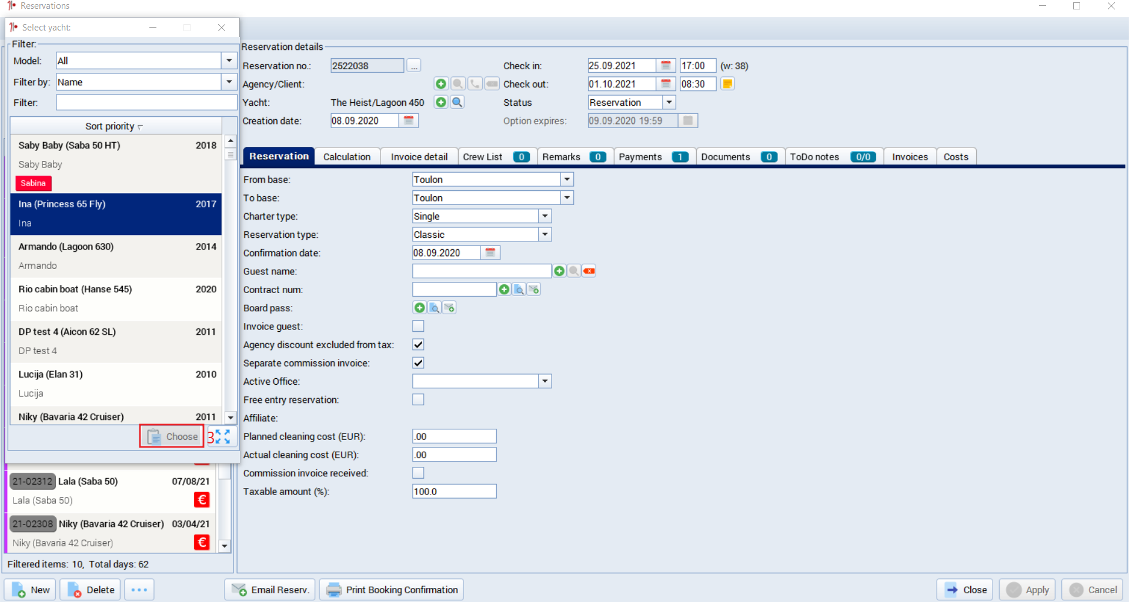This screenshot has height=602, width=1129.
Task: Open the Documents tab
Action: click(740, 157)
